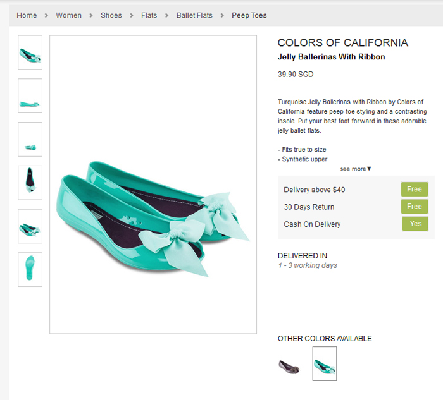Click the OTHER COLORS AVAILABLE heading
The image size is (443, 400).
(x=325, y=338)
